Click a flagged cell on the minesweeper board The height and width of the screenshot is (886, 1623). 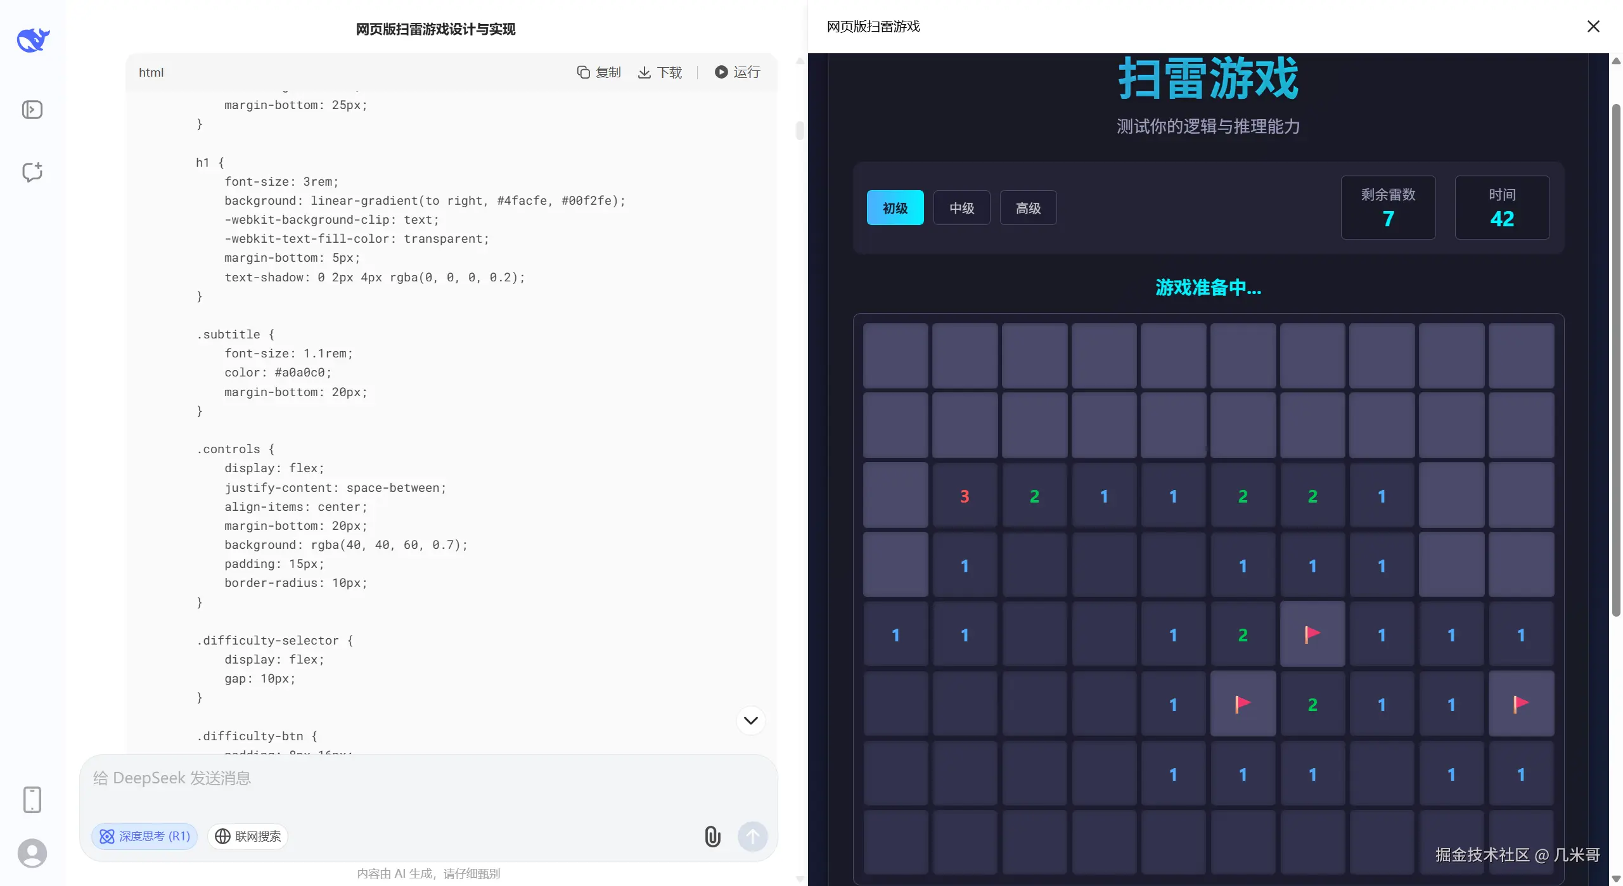point(1312,634)
